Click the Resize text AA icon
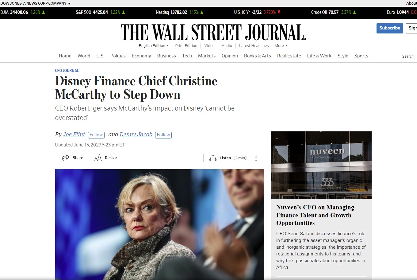Screen dimensions: 417x280 [98, 158]
